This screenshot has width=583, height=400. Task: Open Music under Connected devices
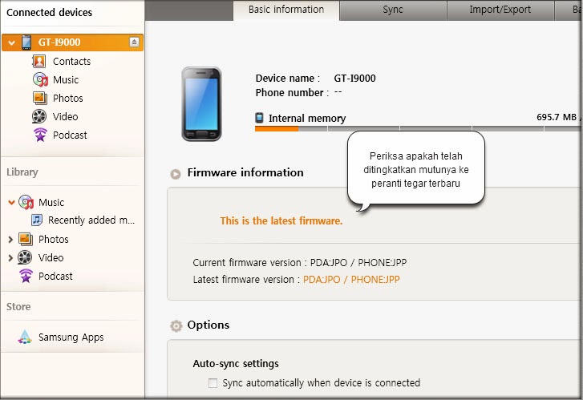coord(66,79)
